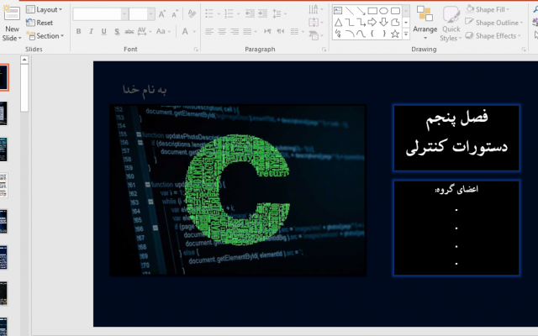Image resolution: width=538 pixels, height=336 pixels.
Task: Click Convert to SmartArt icon
Action: pos(316,35)
